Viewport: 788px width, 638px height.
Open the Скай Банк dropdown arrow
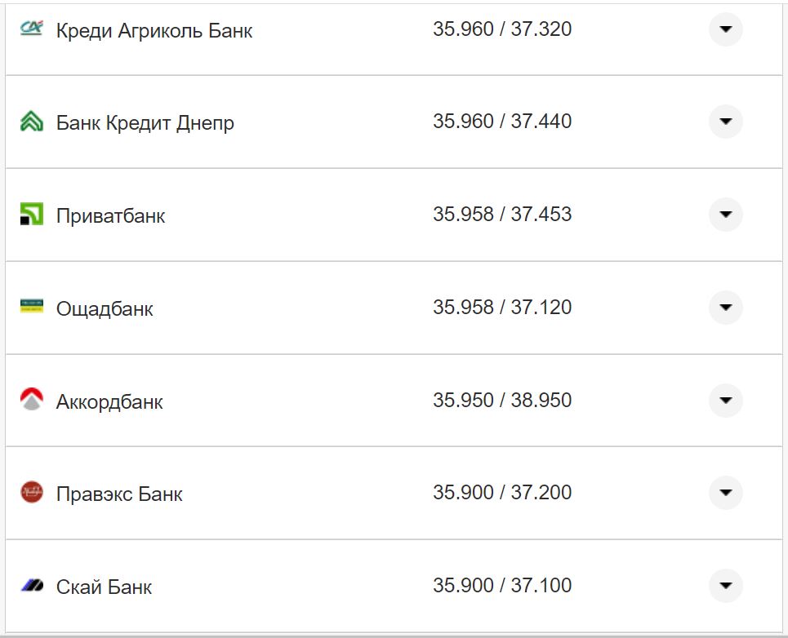click(x=724, y=586)
